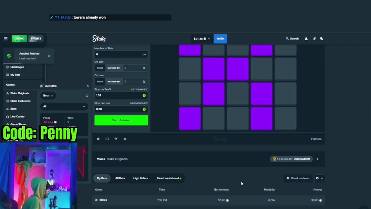Toggle Ghost mode on
This screenshot has width=371, height=209.
click(298, 178)
